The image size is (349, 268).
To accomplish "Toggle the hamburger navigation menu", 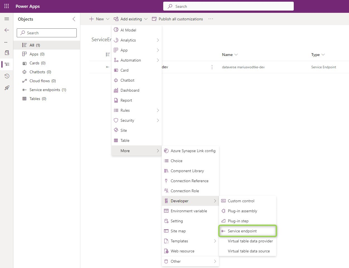I will coord(7,19).
